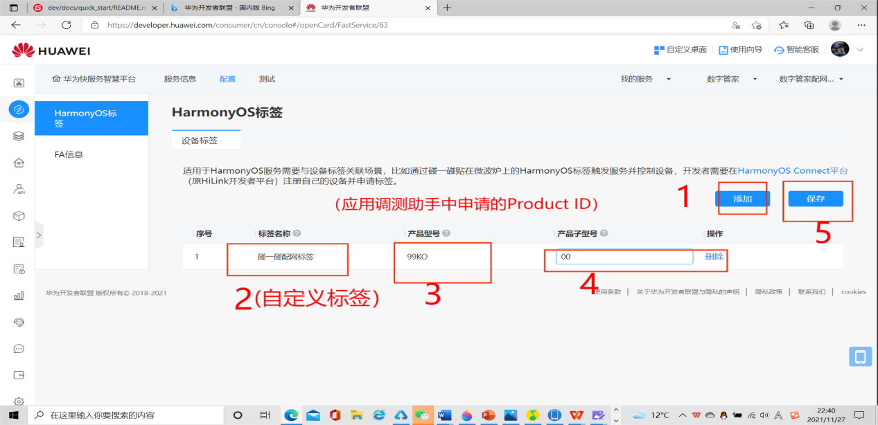
Task: Click the user avatar picture
Action: point(840,49)
